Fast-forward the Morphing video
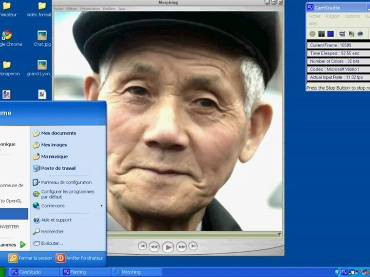The image size is (370, 277). point(182,247)
